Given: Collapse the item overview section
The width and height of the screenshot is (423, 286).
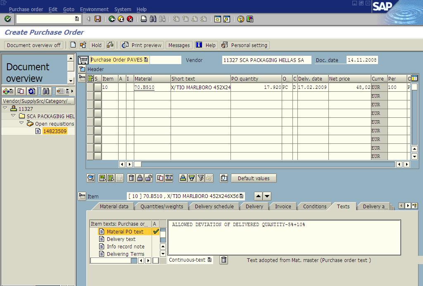Looking at the screenshot, I should (x=82, y=78).
